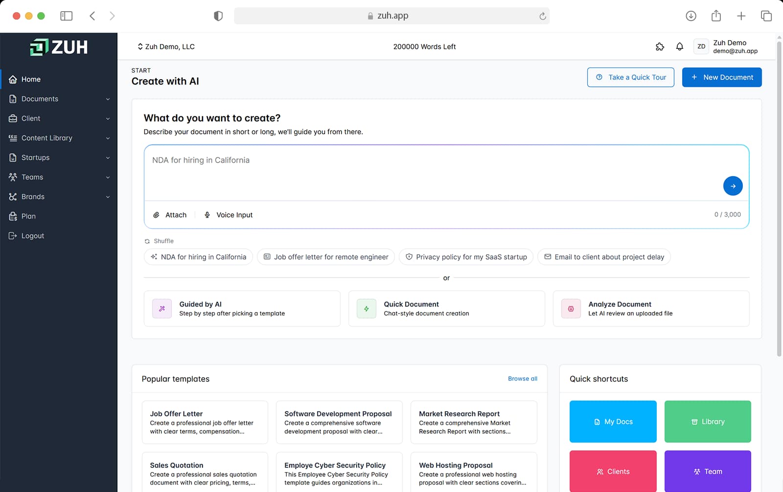This screenshot has height=492, width=783.
Task: Open the Plan menu item
Action: (59, 216)
